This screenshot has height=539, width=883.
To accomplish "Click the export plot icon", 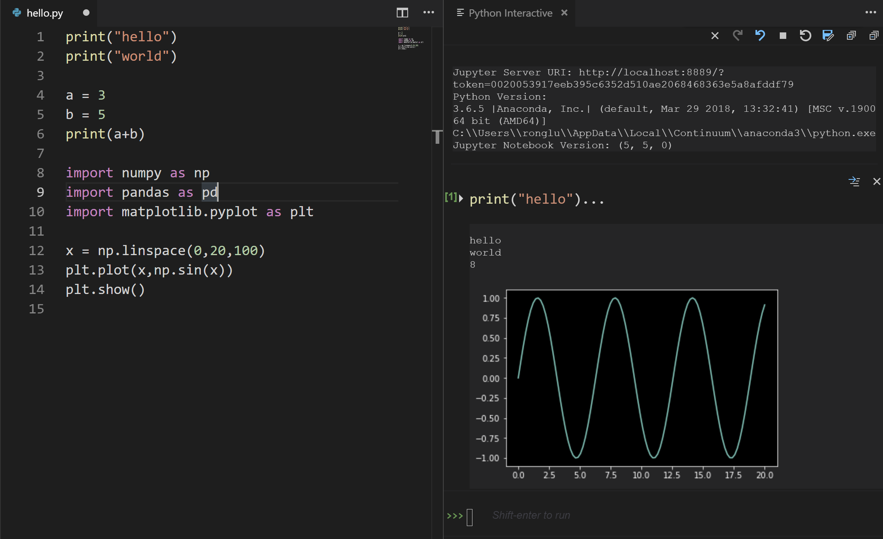I will (828, 36).
